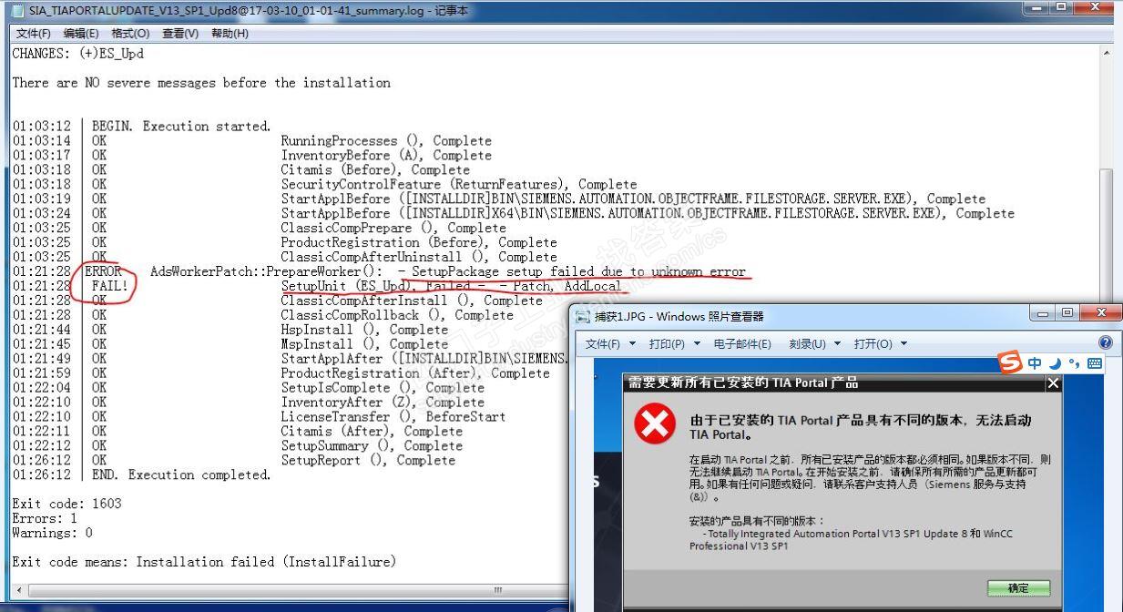Open Notepad 文件(F) menu

click(x=34, y=34)
